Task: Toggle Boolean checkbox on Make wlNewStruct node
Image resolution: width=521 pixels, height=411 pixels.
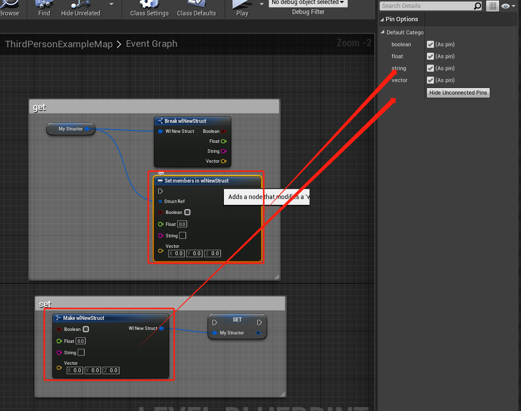Action: click(x=86, y=329)
